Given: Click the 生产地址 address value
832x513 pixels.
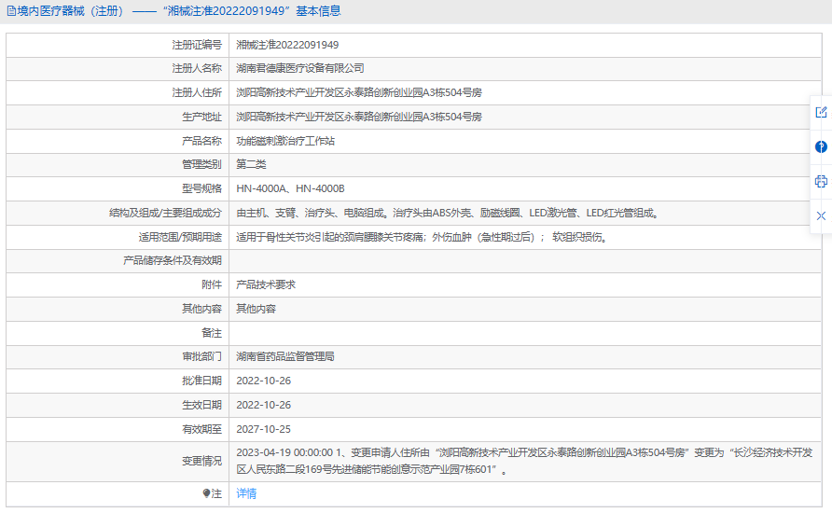Looking at the screenshot, I should (x=359, y=117).
